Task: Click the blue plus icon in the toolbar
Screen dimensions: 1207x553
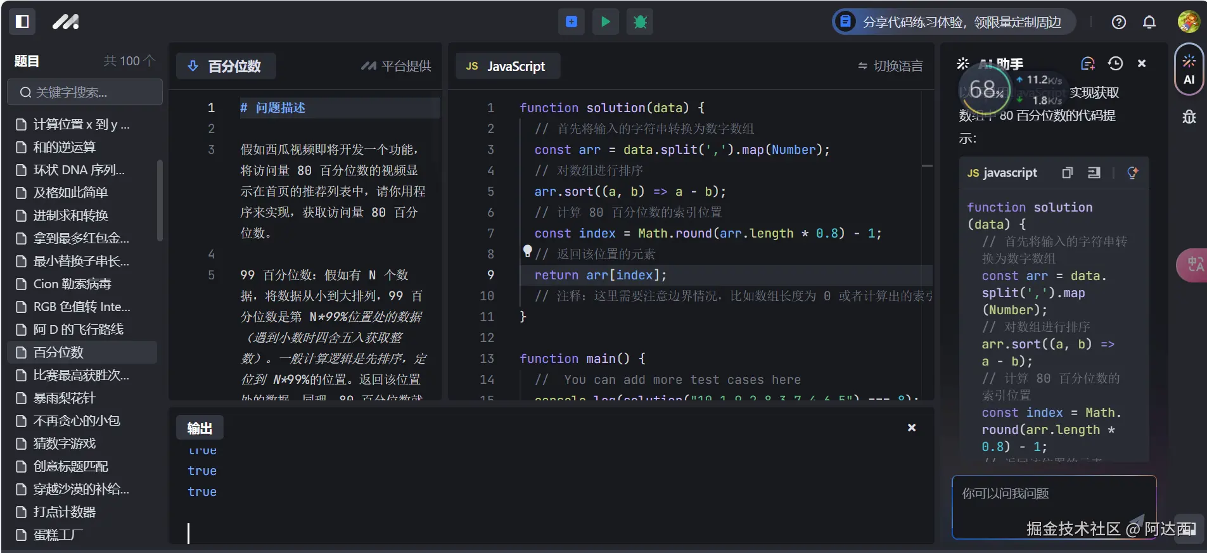Action: tap(572, 22)
